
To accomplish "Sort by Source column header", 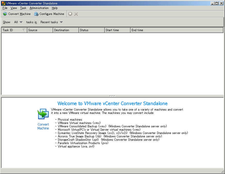I will [40, 30].
